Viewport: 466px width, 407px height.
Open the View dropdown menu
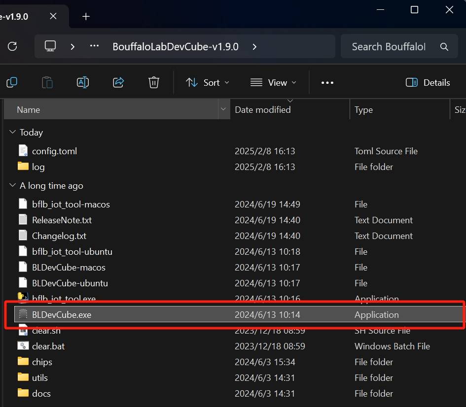[273, 82]
